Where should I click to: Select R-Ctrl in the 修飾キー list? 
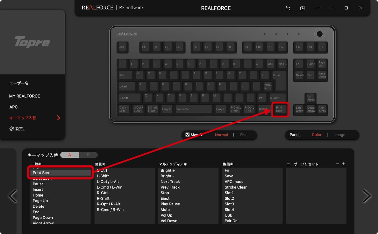124,193
